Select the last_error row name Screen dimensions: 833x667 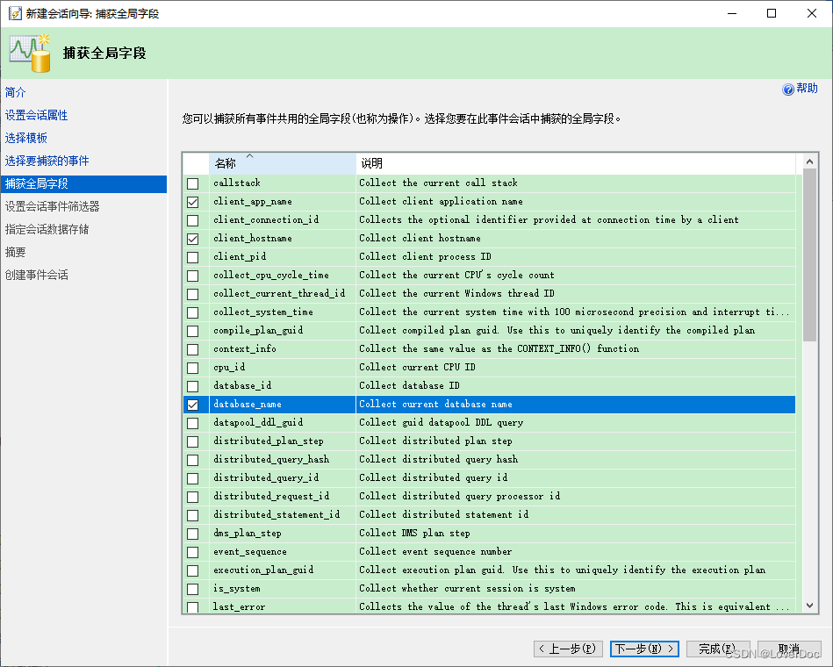[x=239, y=606]
